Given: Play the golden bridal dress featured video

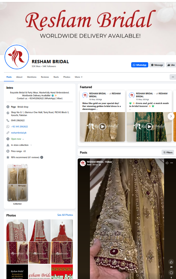Looking at the screenshot, I should point(102,127).
